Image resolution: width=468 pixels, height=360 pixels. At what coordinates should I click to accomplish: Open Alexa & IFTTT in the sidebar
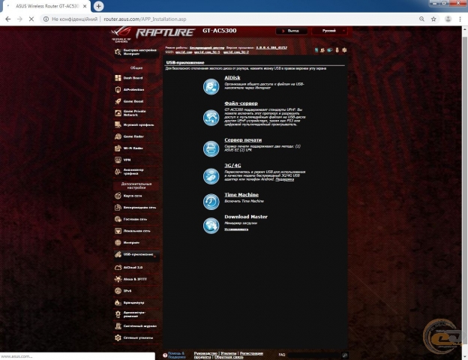136,279
